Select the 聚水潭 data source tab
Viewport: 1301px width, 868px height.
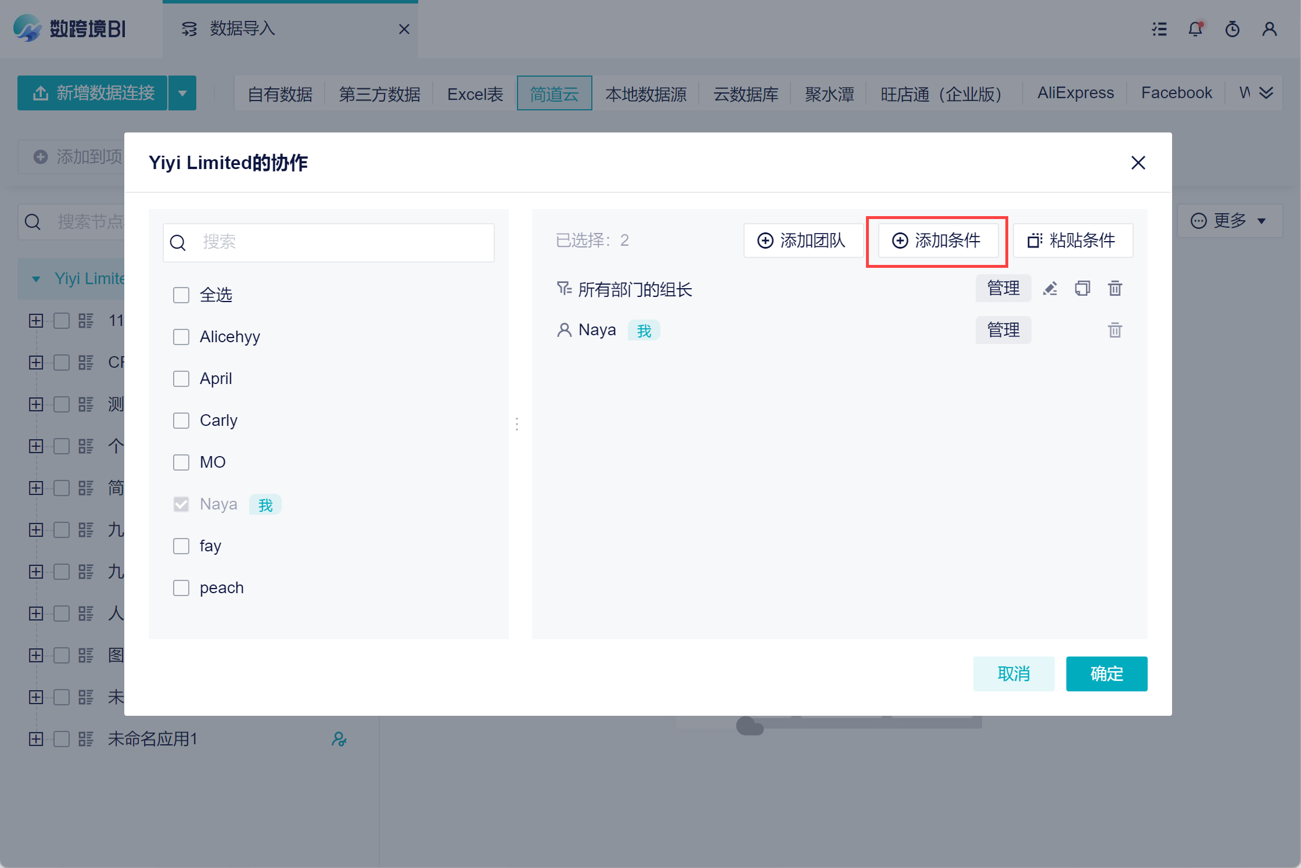tap(829, 94)
